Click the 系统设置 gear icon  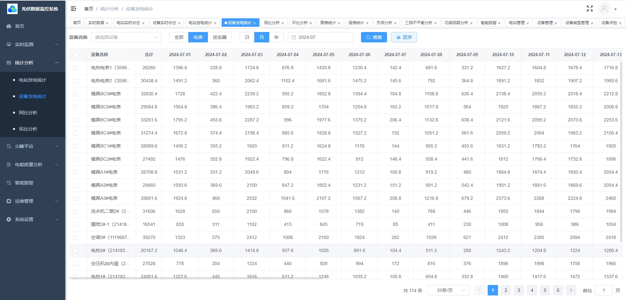[x=9, y=219]
